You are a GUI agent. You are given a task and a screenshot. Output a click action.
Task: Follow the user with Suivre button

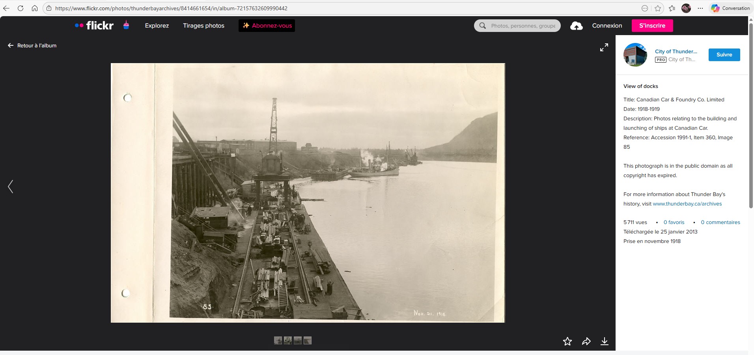[x=724, y=55]
